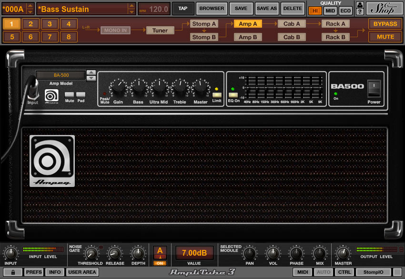Click the large Ampeg logo on cabinet
This screenshot has height=279, width=405.
[x=52, y=161]
